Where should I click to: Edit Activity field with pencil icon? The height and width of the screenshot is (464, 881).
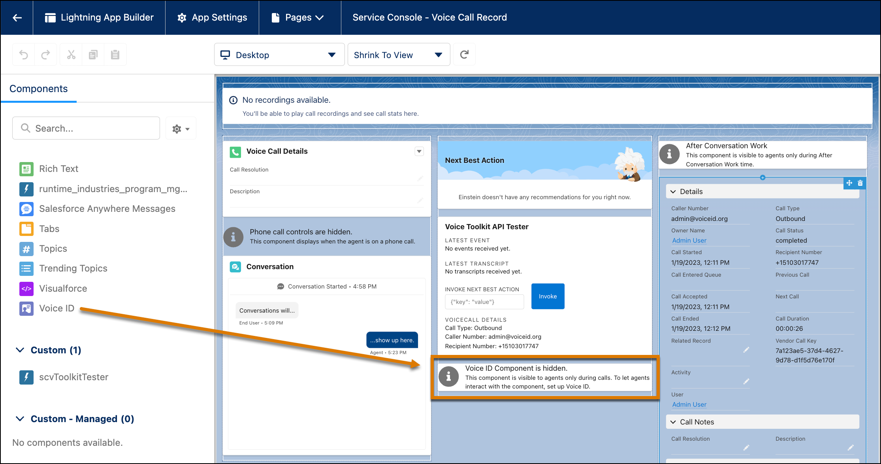[x=746, y=381]
